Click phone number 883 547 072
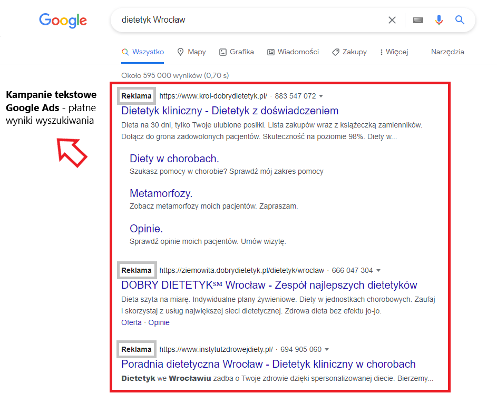497x393 pixels. point(296,96)
